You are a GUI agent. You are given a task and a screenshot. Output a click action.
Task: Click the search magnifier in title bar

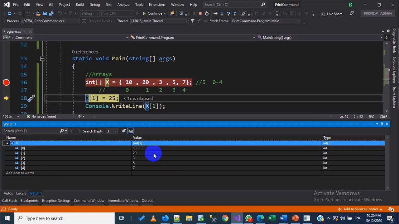[263, 5]
